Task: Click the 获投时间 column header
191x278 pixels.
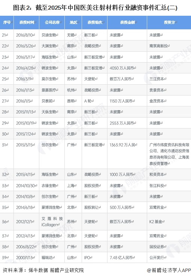Action: click(x=26, y=22)
